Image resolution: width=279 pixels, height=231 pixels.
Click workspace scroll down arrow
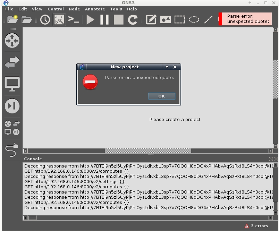pos(276,146)
